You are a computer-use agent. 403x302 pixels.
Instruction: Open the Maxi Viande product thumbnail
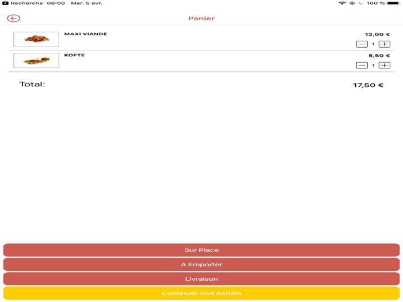[x=36, y=39]
